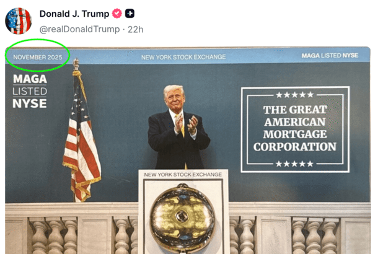Click the stone balustrade beneath the flag
This screenshot has height=254, width=378.
coord(72,228)
